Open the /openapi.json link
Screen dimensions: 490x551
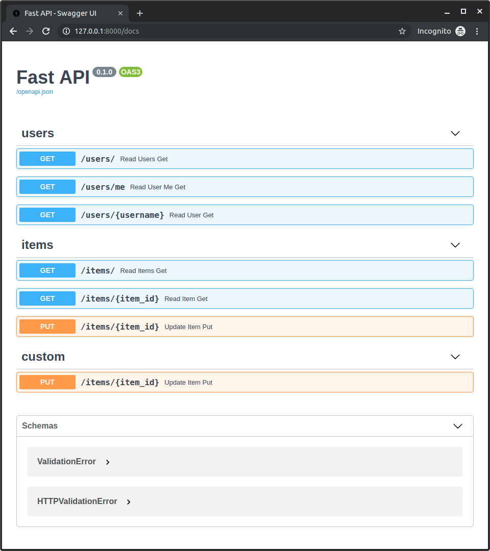(x=35, y=92)
